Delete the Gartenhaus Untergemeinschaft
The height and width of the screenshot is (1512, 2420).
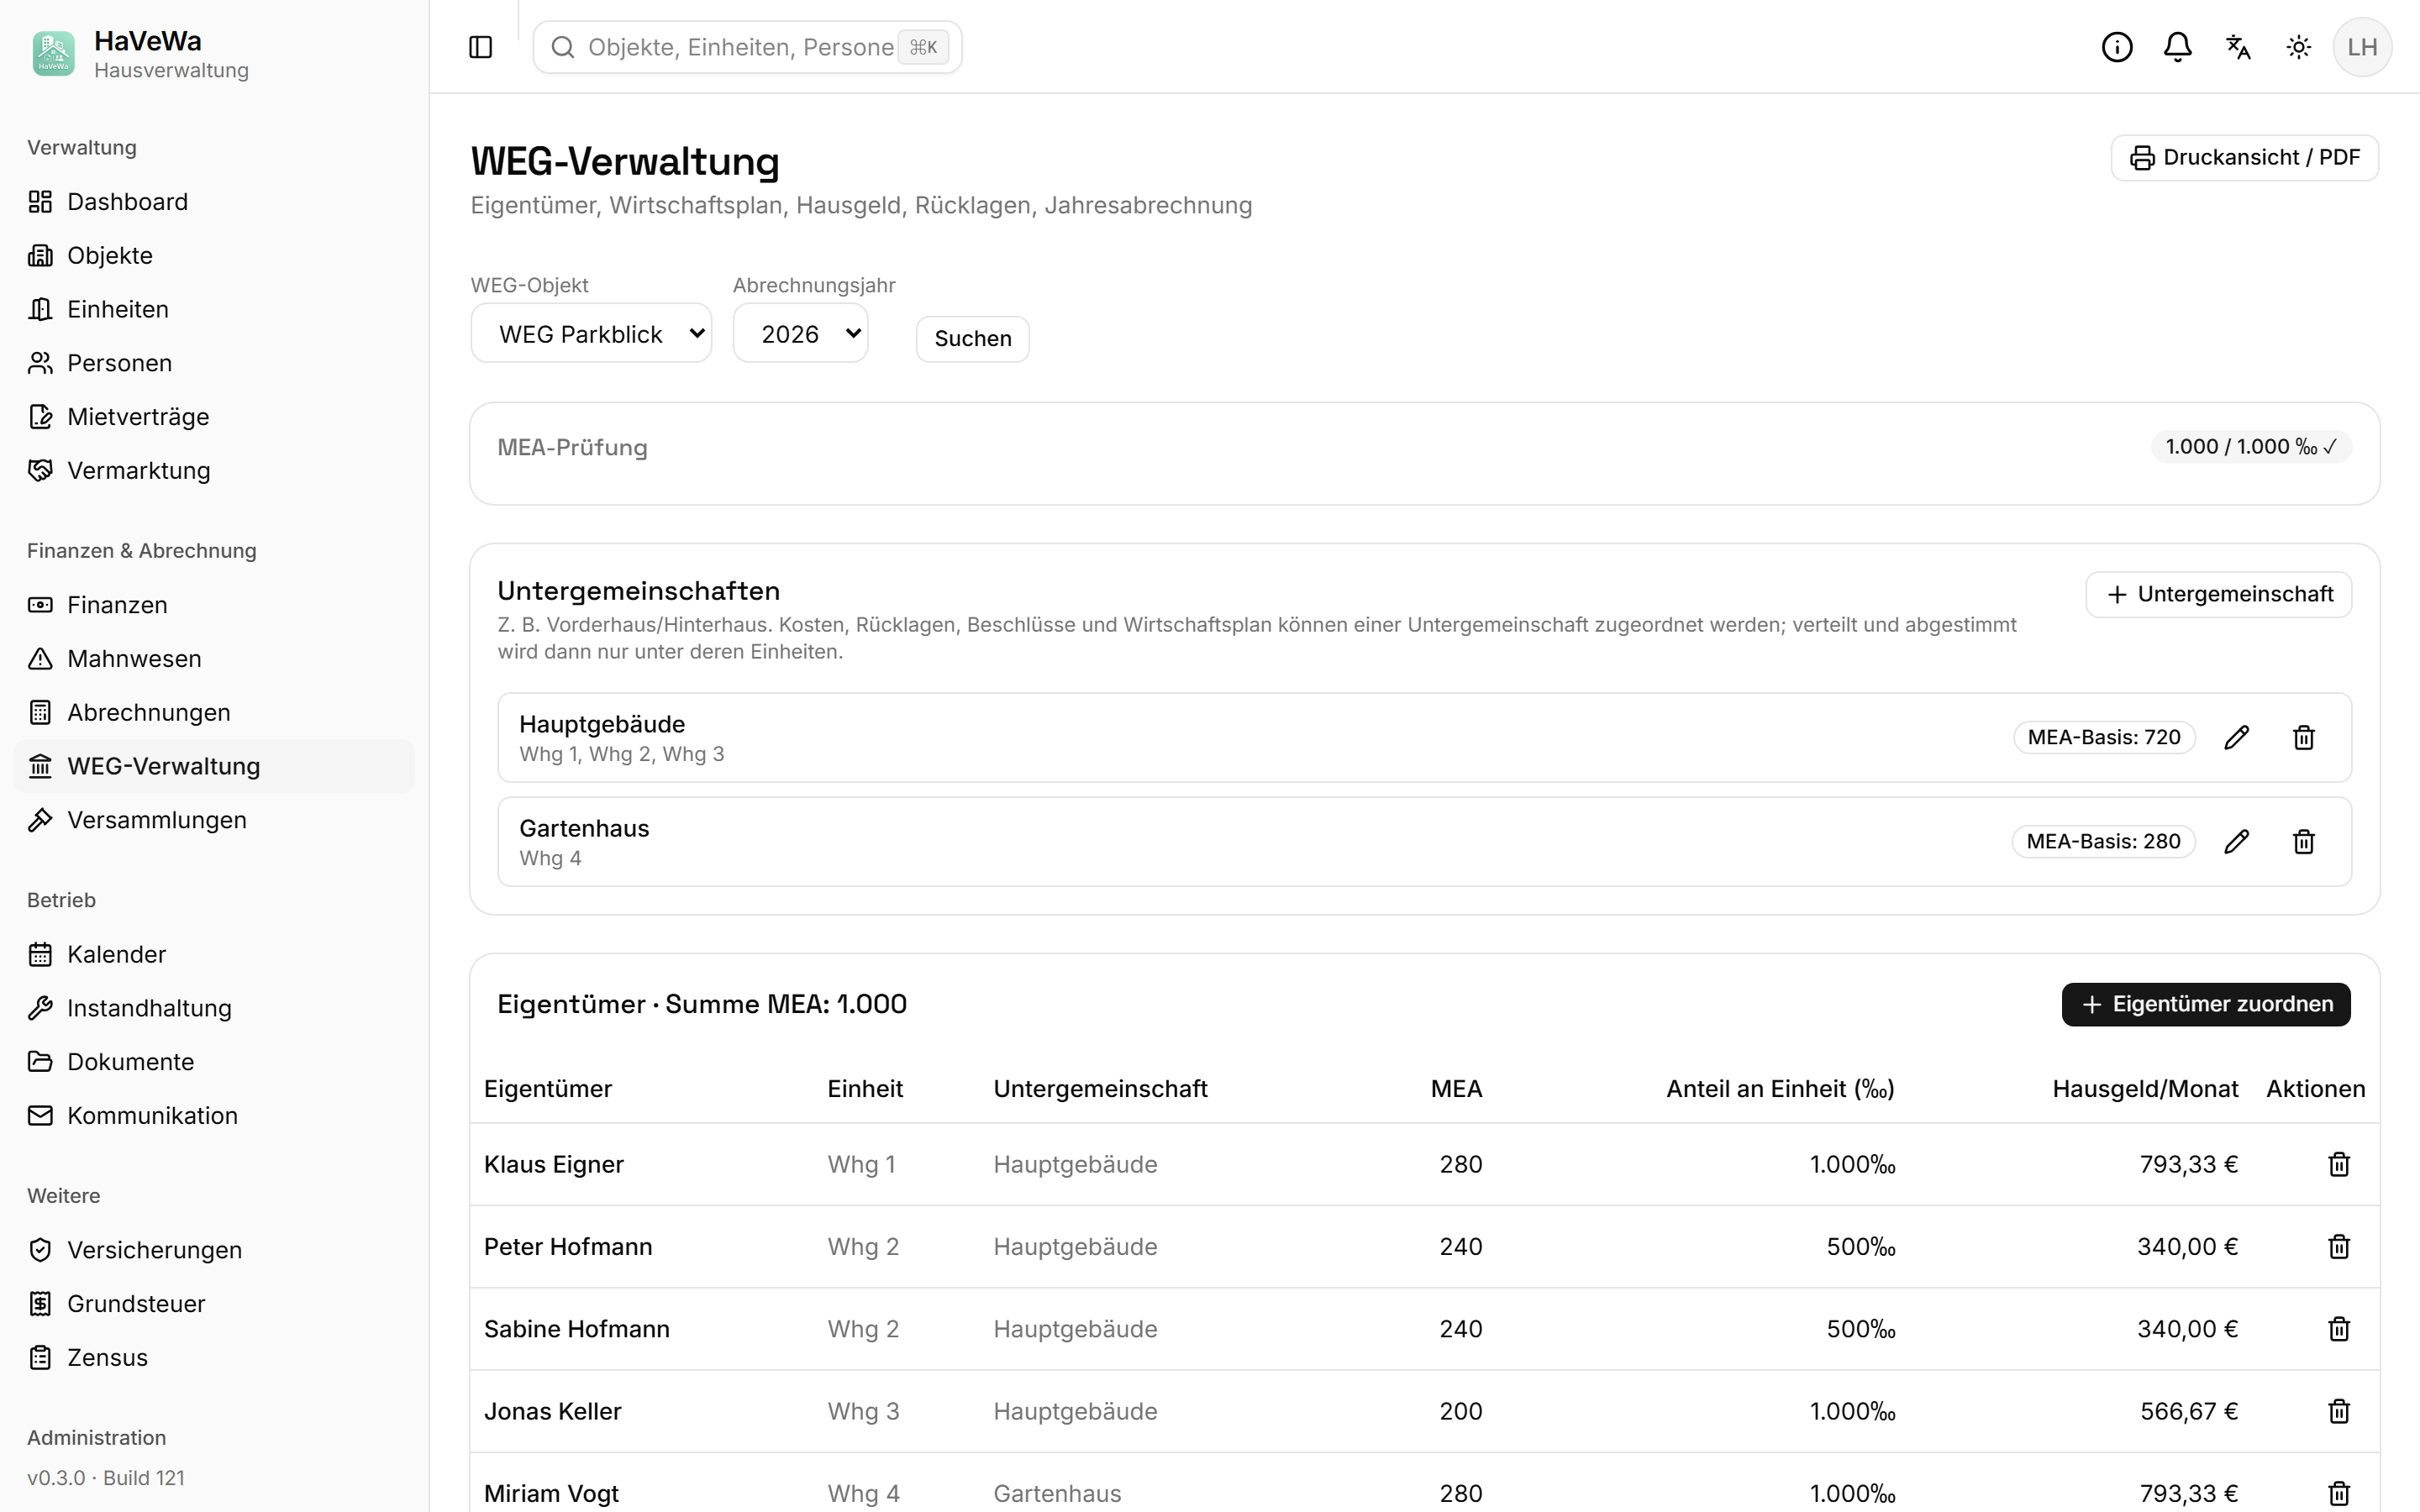2304,841
